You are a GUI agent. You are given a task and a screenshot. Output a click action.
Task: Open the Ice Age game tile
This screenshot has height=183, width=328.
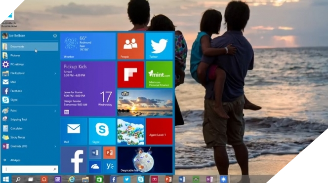(131, 131)
